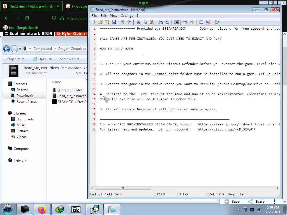Exit Notepad2 via the door icon
This screenshot has width=287, height=215.
tap(217, 22)
